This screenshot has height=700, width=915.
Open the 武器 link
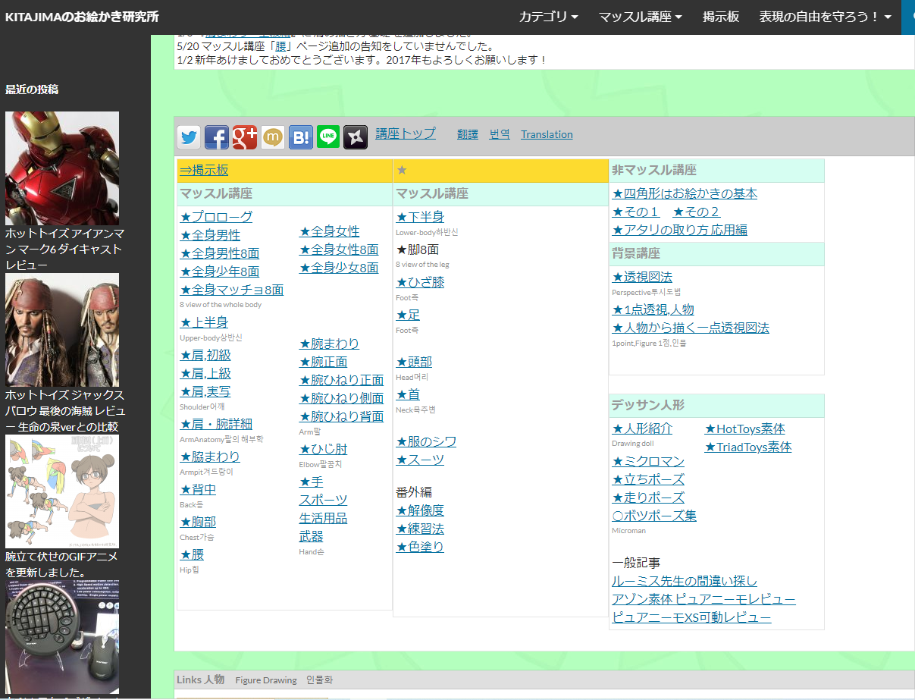coord(311,536)
